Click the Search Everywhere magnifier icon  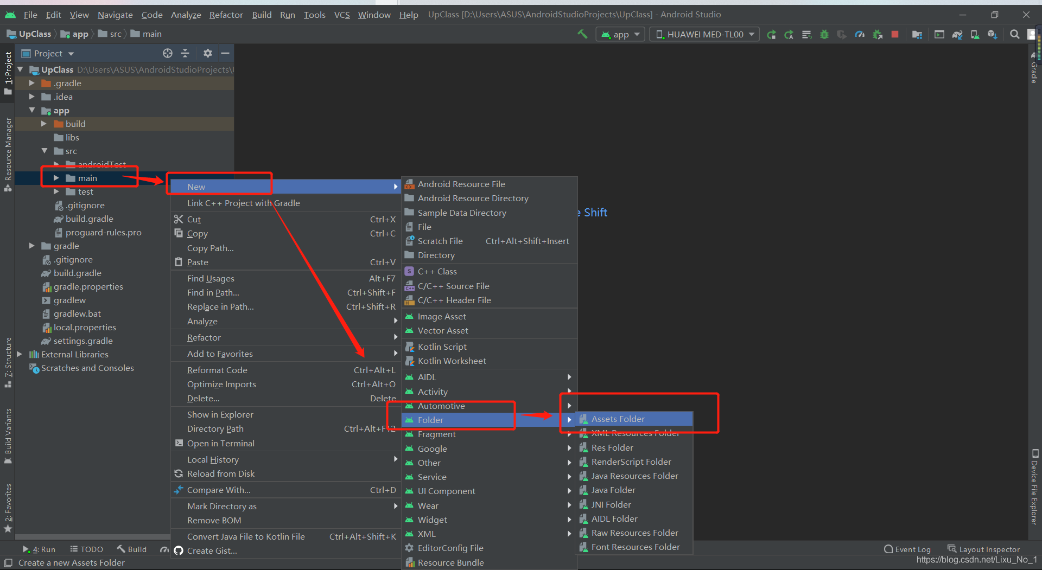1014,34
